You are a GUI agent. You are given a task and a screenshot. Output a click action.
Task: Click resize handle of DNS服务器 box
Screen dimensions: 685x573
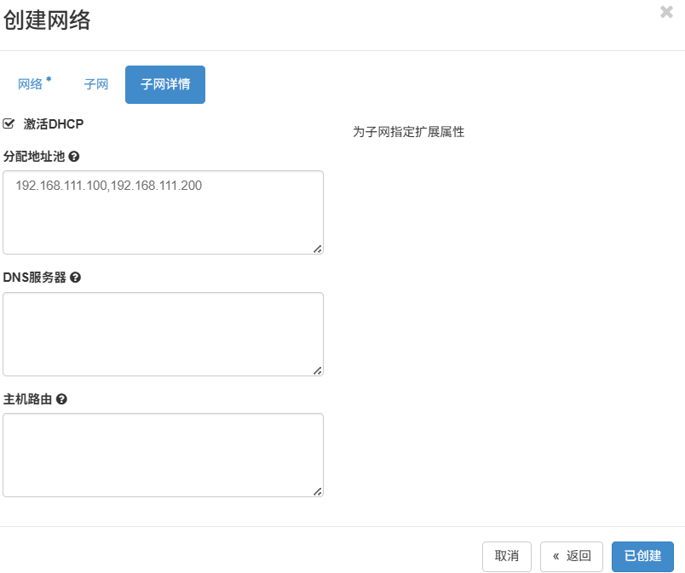[318, 371]
